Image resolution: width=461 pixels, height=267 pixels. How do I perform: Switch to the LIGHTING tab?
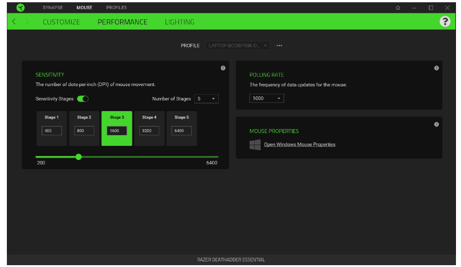[180, 21]
